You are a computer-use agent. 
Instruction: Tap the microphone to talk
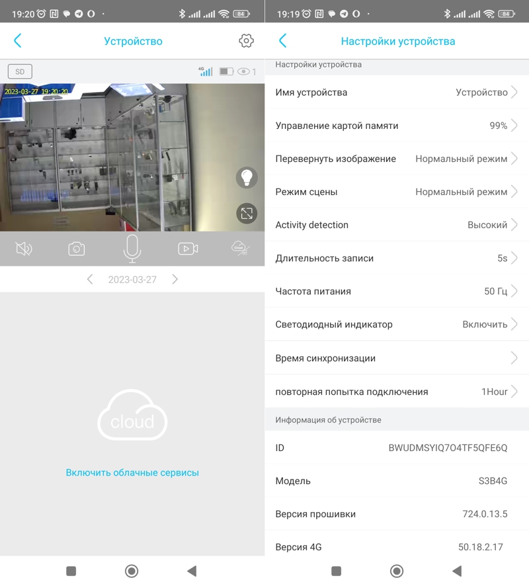(x=132, y=249)
